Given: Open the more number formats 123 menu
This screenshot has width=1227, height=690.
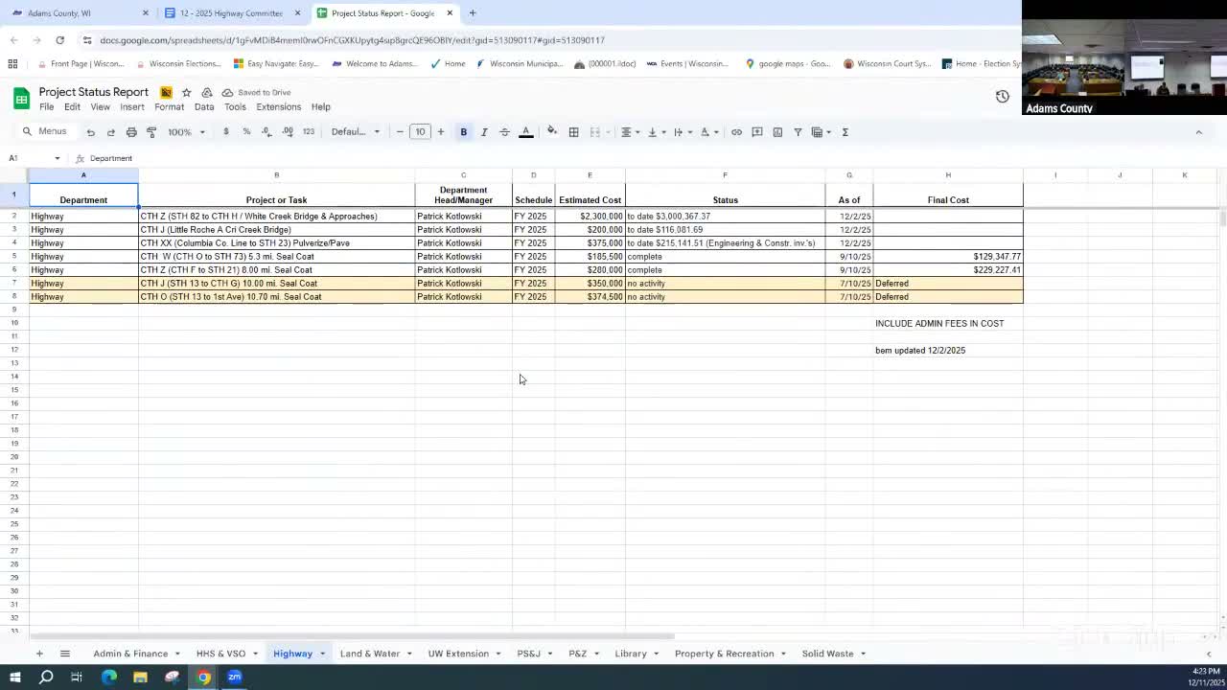Looking at the screenshot, I should [x=309, y=132].
